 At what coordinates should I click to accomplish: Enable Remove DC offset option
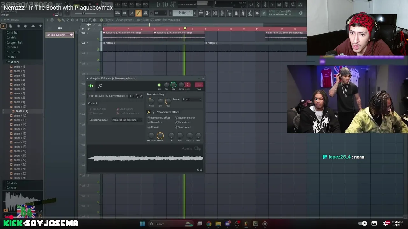pyautogui.click(x=159, y=118)
